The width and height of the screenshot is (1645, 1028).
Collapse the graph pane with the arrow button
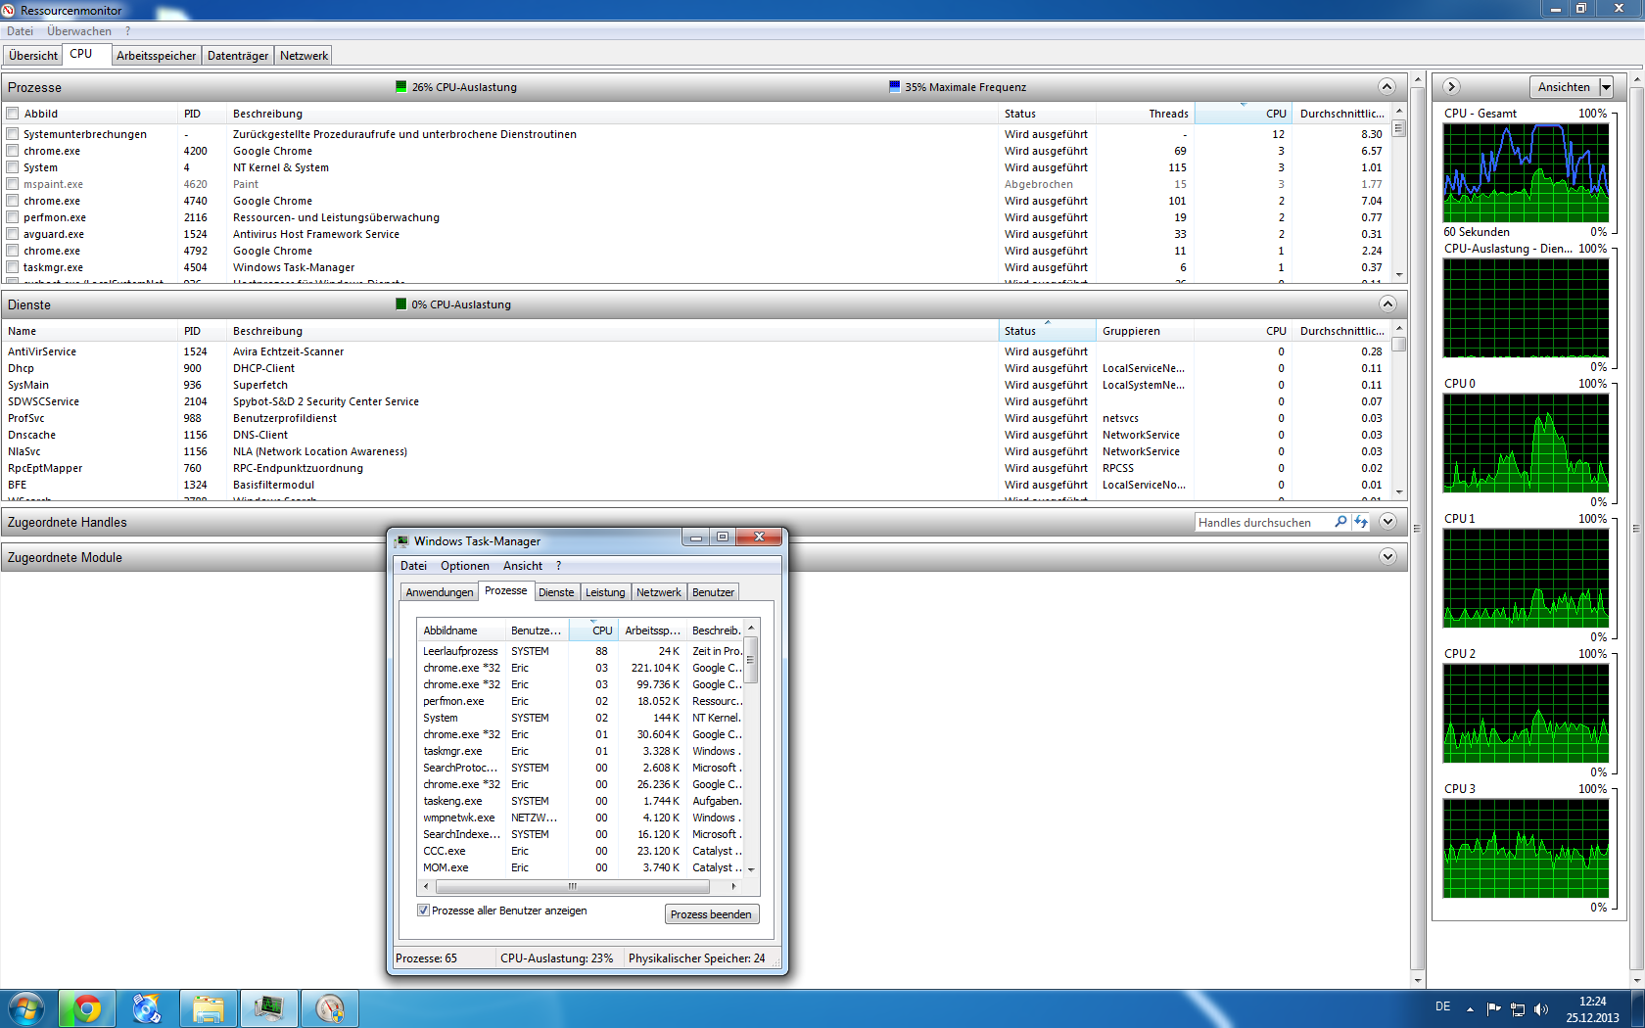tap(1451, 87)
